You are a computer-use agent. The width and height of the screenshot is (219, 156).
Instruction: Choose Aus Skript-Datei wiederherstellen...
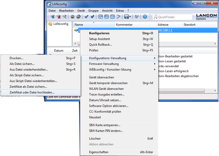[41, 81]
